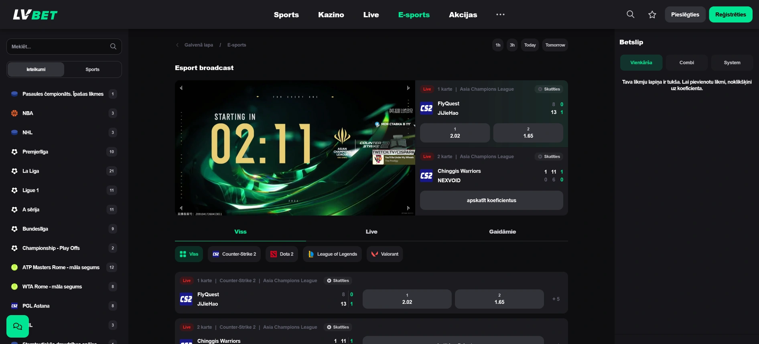
Task: Click CS2 logo beside Chinggis Warriors in broadcast panel
Action: pos(426,176)
